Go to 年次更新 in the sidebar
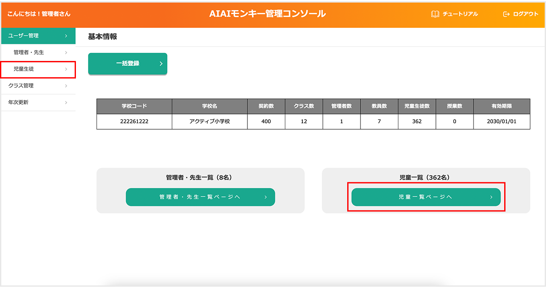 point(18,102)
